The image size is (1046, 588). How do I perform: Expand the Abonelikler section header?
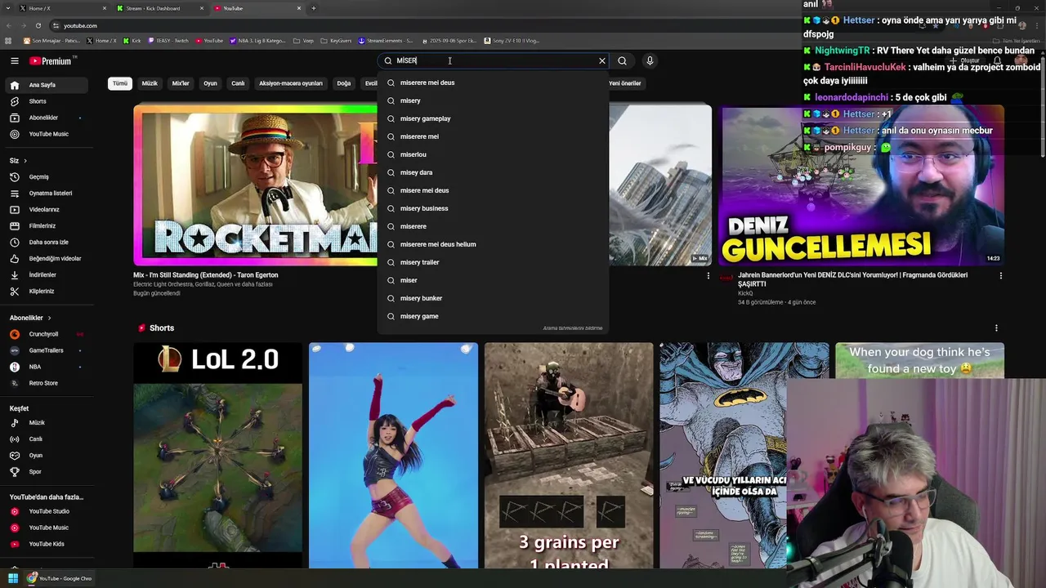tap(30, 318)
